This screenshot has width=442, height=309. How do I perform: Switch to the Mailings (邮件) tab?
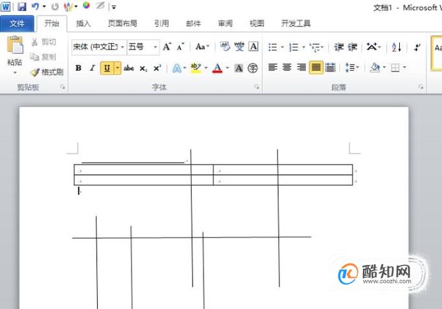pos(193,23)
